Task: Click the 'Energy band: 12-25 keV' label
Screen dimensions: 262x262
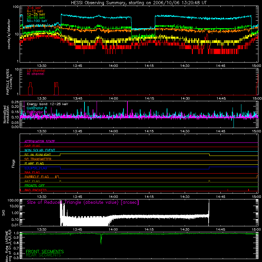Action: coord(47,104)
